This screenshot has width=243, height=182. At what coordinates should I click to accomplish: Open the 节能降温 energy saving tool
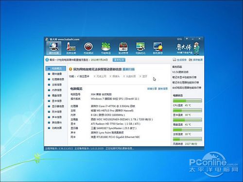coord(106,48)
